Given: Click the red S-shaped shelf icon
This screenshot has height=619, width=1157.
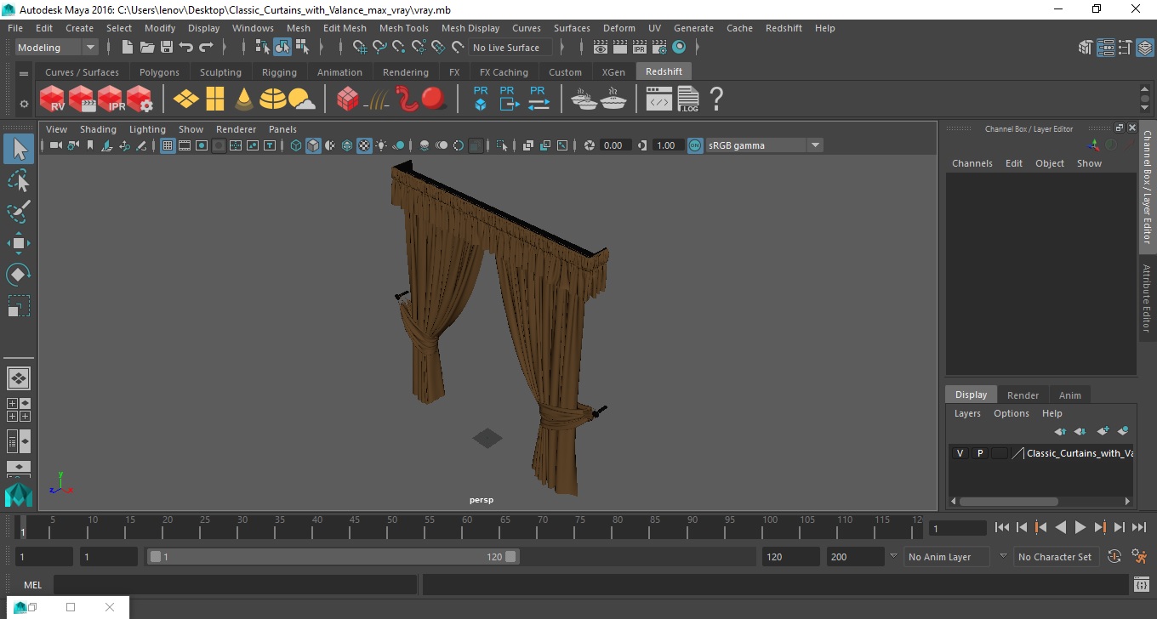Looking at the screenshot, I should 408,99.
